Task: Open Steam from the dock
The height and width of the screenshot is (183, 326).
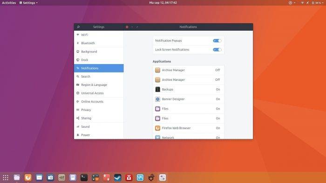Action: pyautogui.click(x=118, y=177)
